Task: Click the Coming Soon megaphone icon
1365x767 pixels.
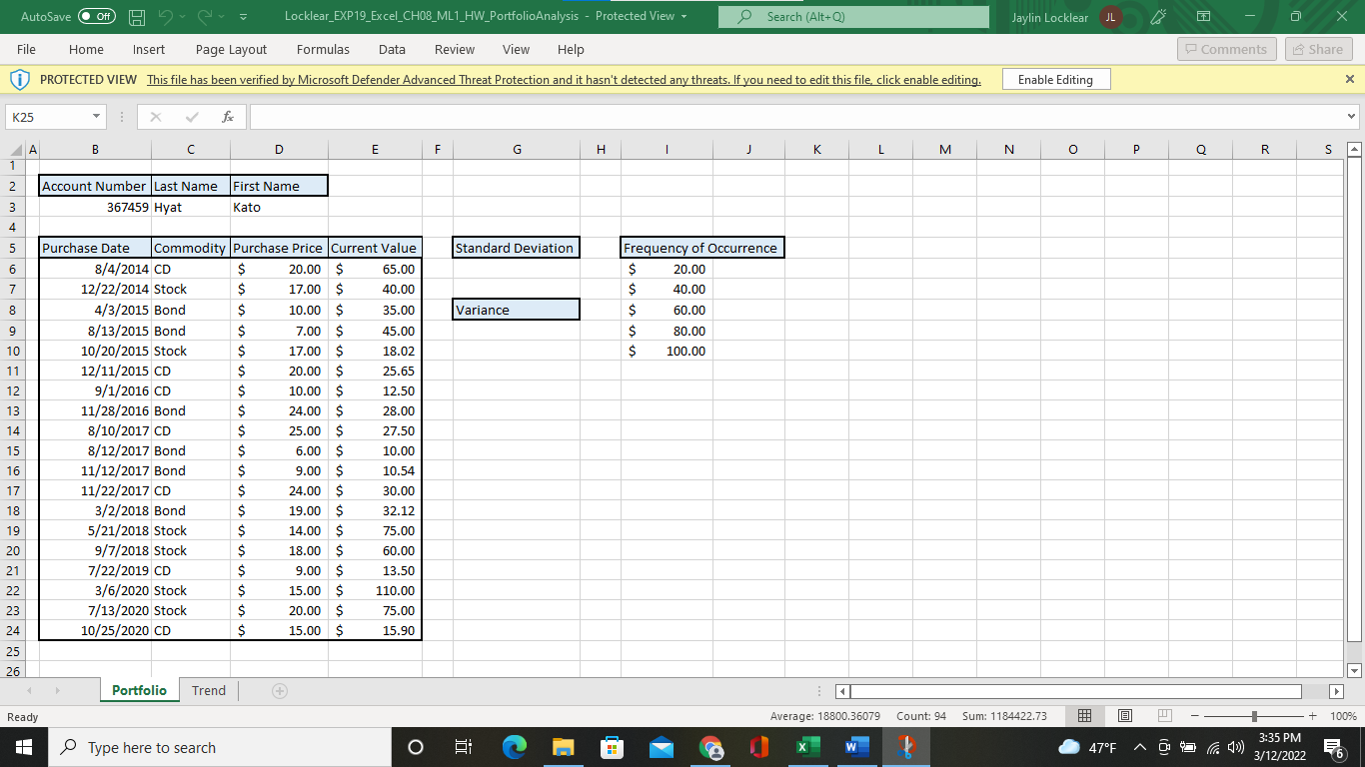Action: pyautogui.click(x=1158, y=17)
